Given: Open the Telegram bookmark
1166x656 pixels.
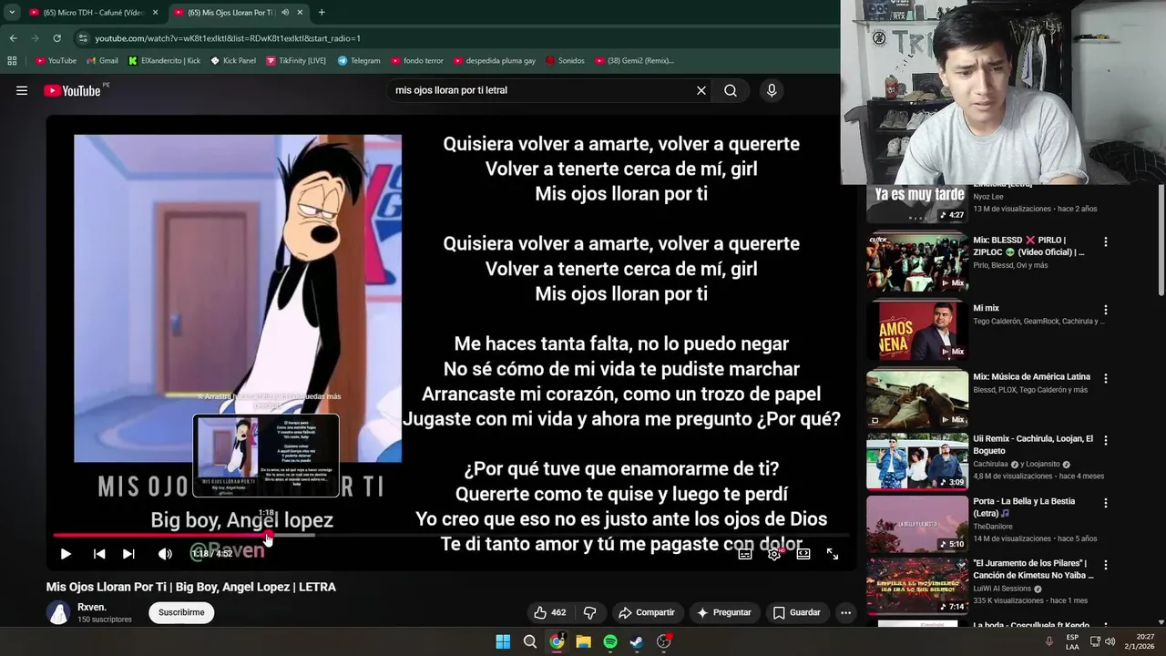Looking at the screenshot, I should [x=359, y=61].
